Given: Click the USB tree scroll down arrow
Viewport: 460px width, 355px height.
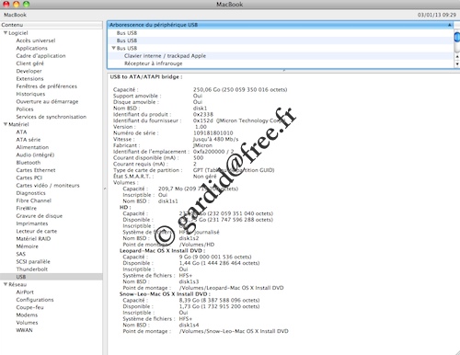Looking at the screenshot, I should pos(457,63).
